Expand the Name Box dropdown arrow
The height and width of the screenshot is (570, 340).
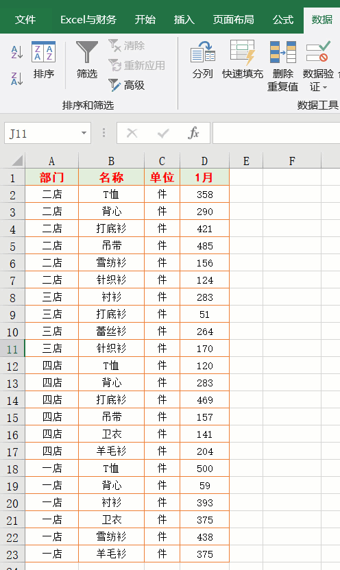[x=84, y=133]
